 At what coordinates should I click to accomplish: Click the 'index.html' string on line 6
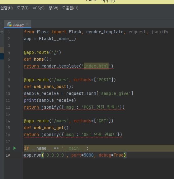[96, 66]
